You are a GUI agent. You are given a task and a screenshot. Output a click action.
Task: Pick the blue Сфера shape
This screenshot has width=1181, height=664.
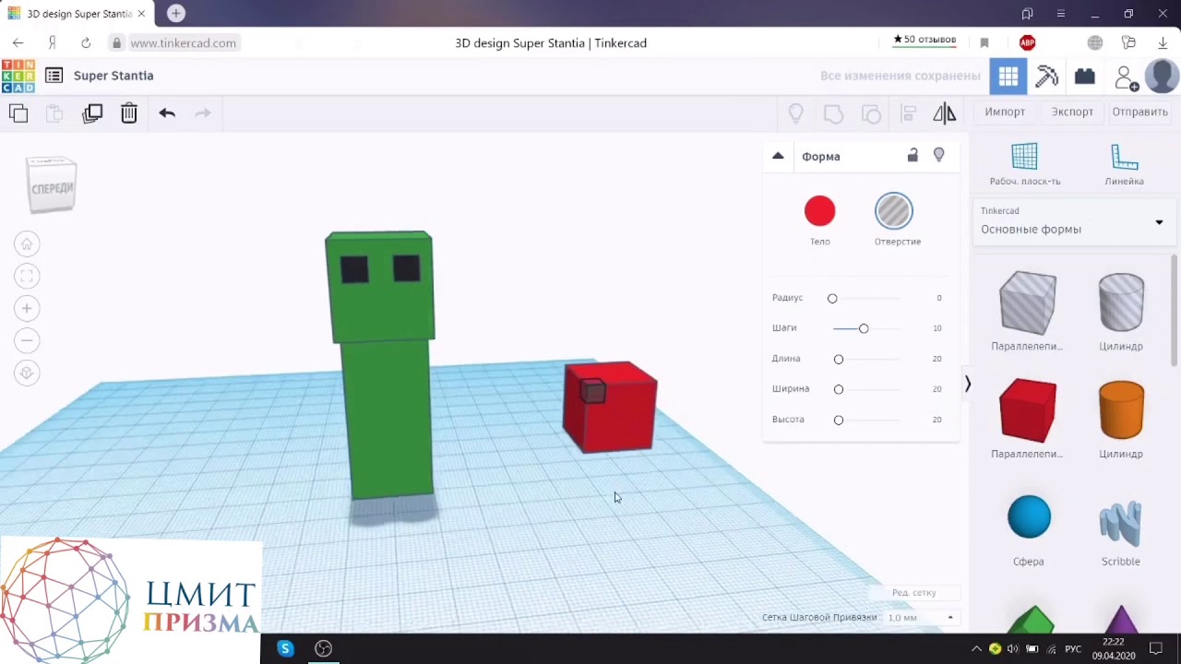pyautogui.click(x=1029, y=516)
